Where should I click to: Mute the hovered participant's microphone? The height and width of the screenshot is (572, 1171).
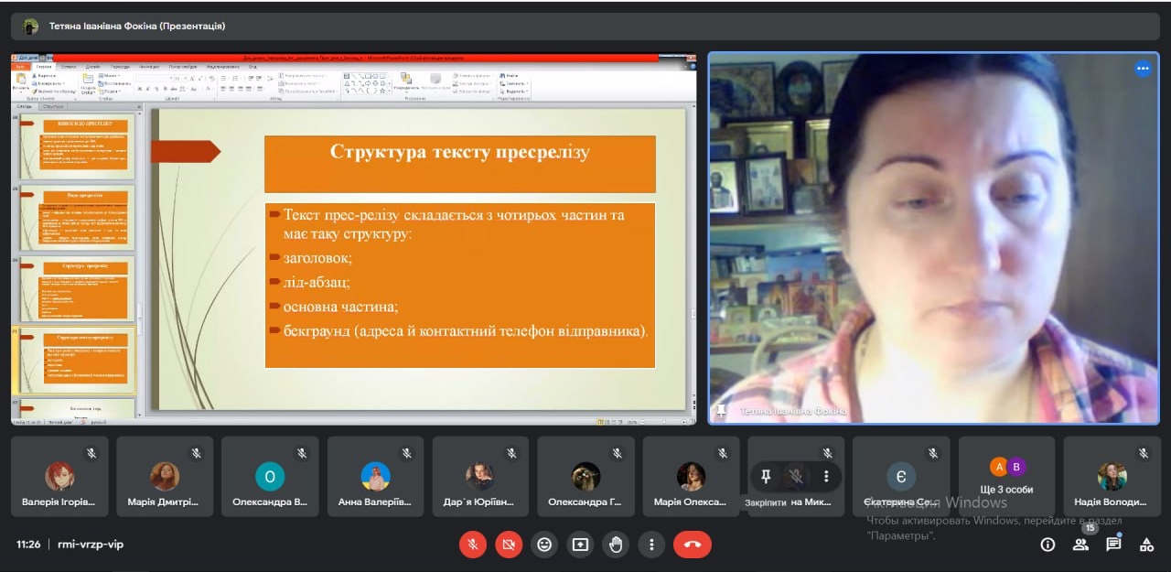pyautogui.click(x=796, y=476)
